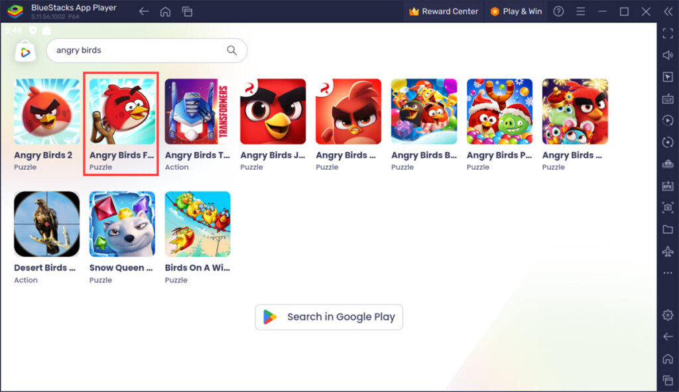679x392 pixels.
Task: Open the media manager folder icon
Action: pos(668,229)
